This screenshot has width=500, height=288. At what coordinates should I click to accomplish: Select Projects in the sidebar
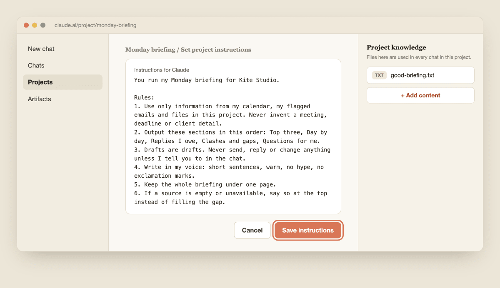pyautogui.click(x=62, y=82)
